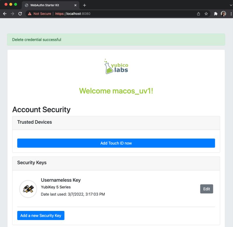Click the share icon in the toolbar

(x=198, y=13)
